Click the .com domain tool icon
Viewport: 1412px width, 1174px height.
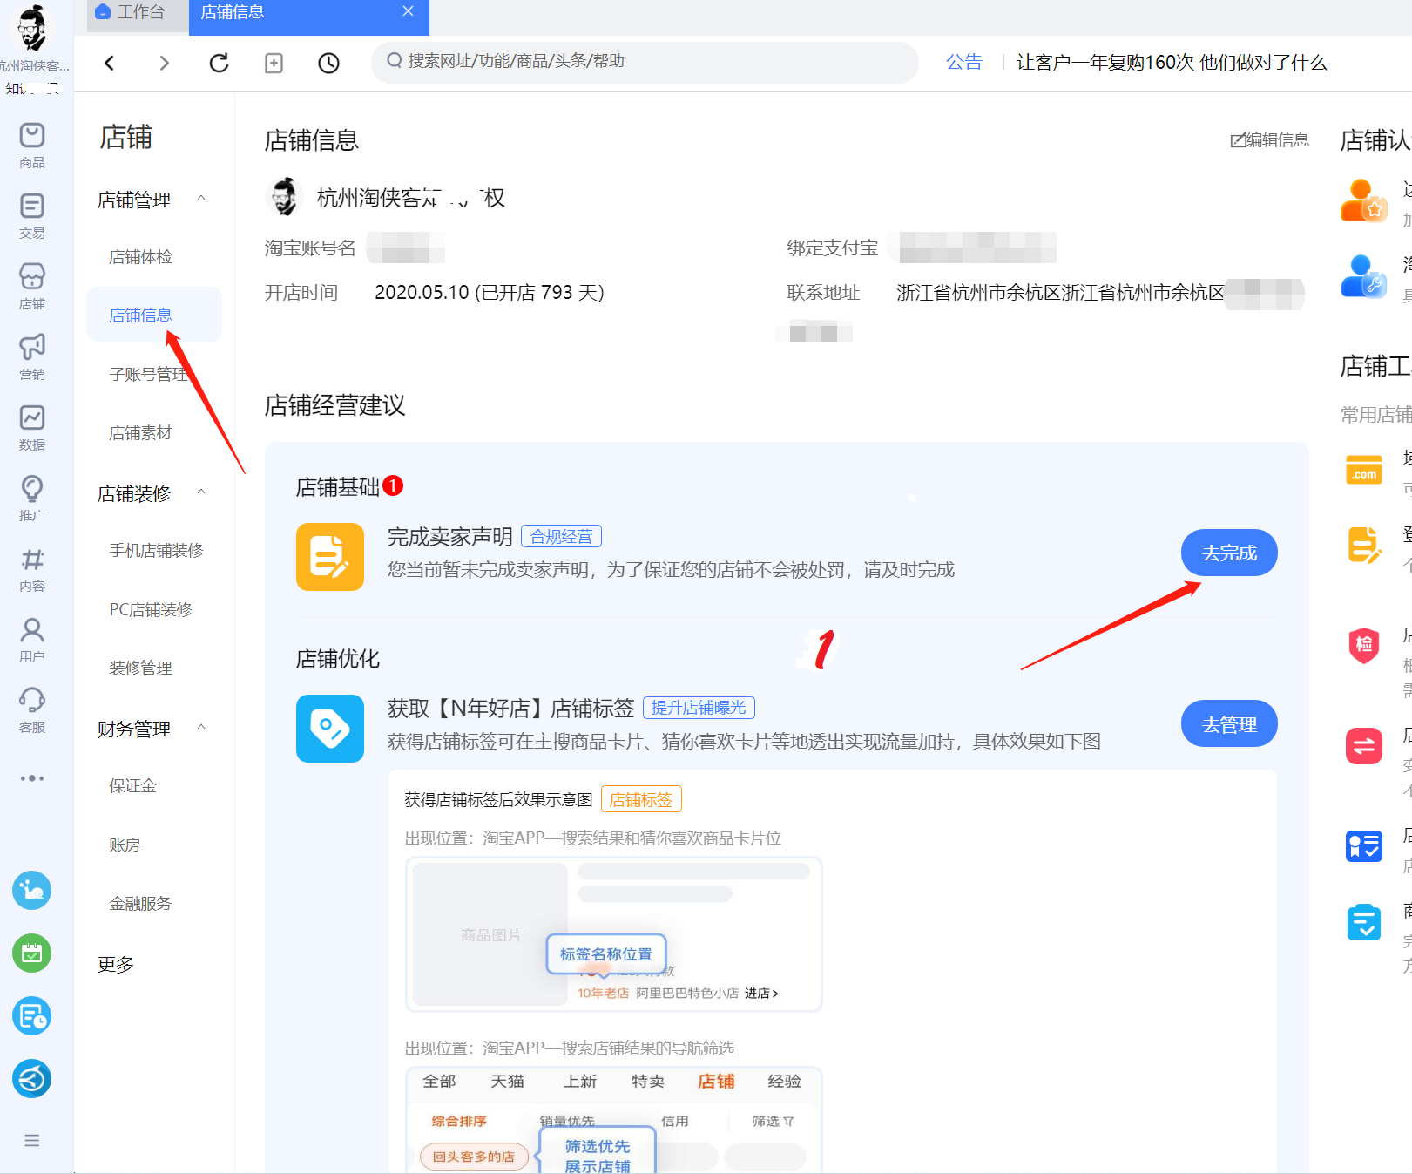[x=1364, y=470]
